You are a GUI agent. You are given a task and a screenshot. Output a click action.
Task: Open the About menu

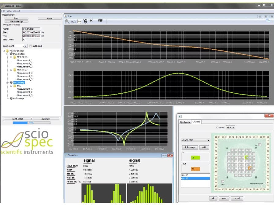coord(17,11)
